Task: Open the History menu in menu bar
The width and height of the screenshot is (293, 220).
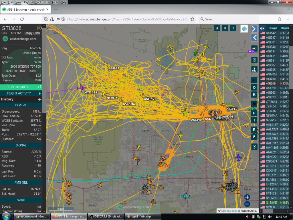Action: [28, 2]
